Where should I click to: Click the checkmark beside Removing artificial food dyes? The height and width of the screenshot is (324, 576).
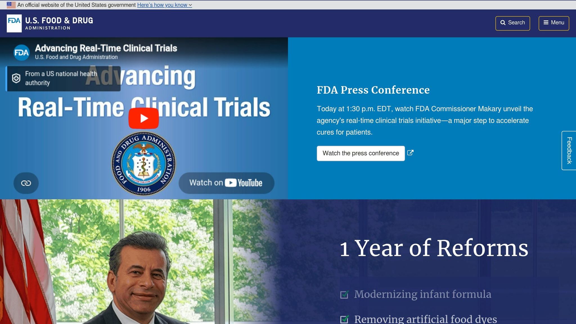pyautogui.click(x=345, y=319)
